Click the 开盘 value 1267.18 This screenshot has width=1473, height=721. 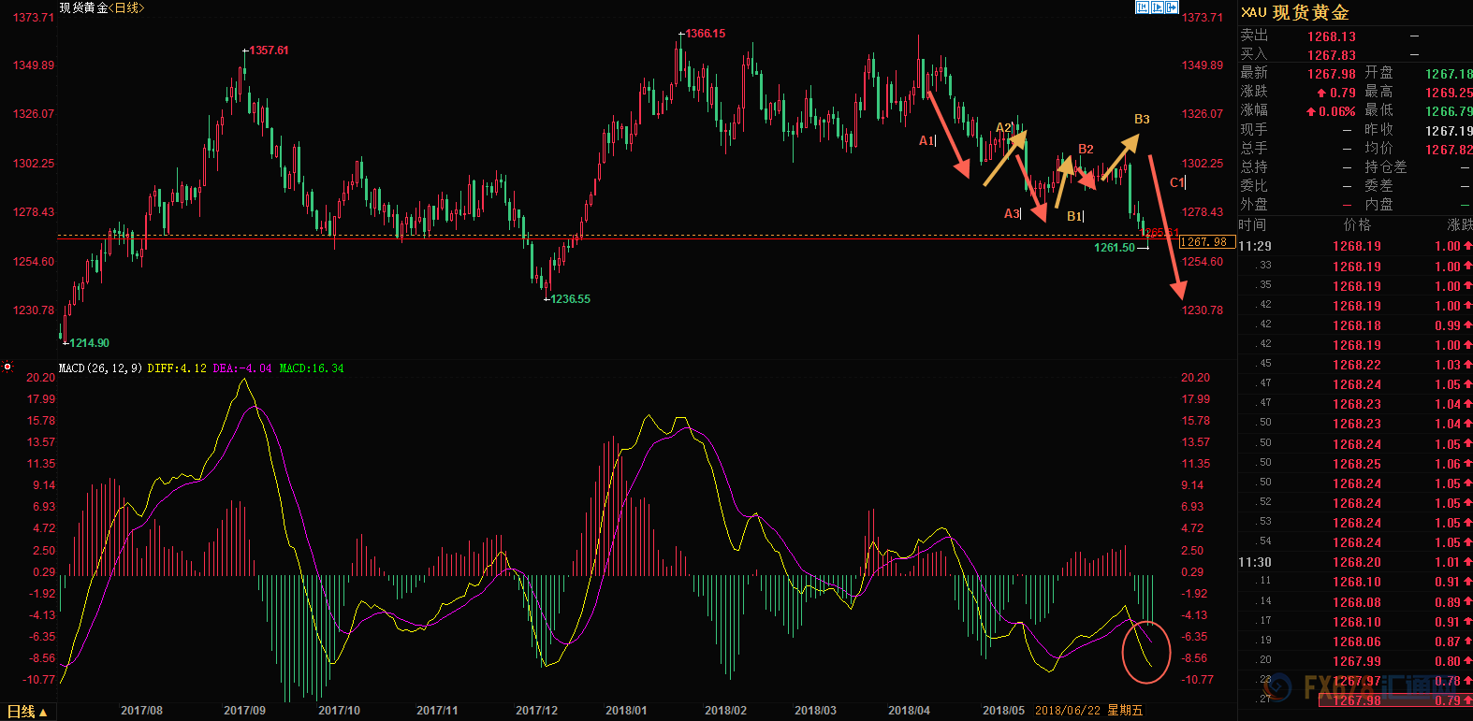coord(1449,74)
